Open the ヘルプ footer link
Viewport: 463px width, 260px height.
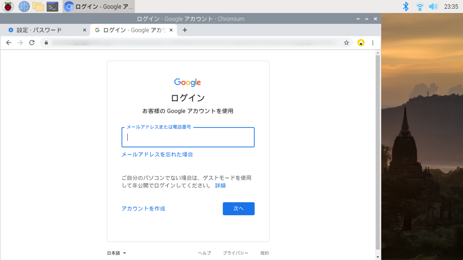[x=204, y=253]
